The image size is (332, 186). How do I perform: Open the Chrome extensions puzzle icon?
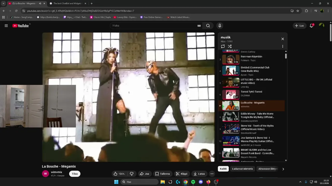coord(307,11)
